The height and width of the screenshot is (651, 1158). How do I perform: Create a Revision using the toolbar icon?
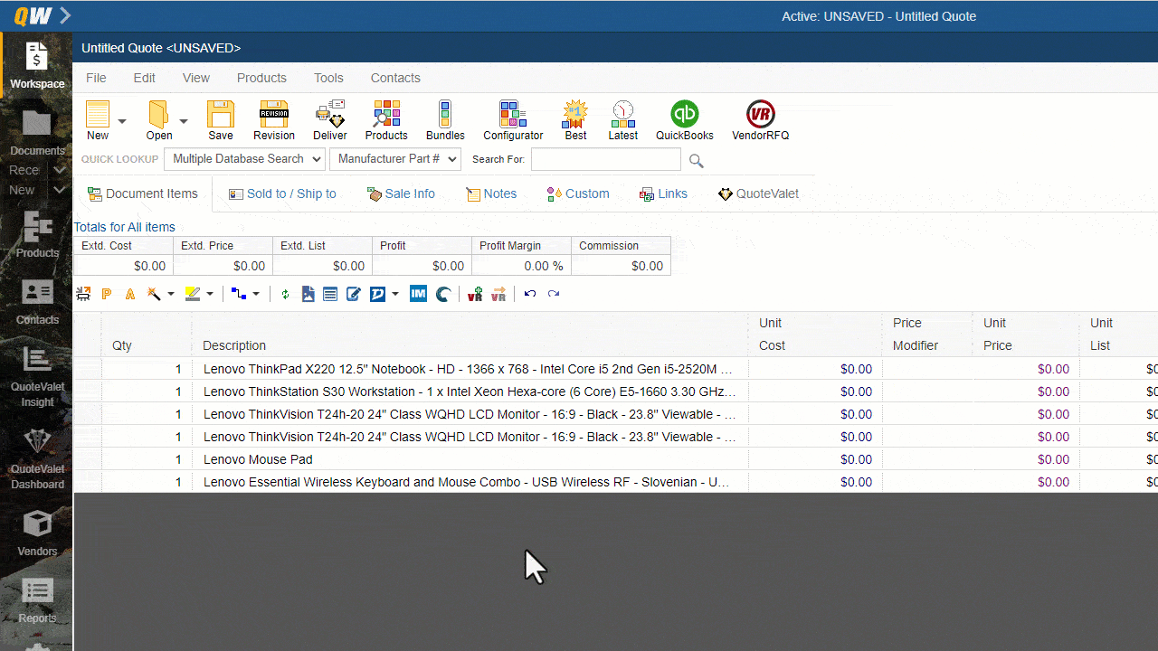(273, 119)
